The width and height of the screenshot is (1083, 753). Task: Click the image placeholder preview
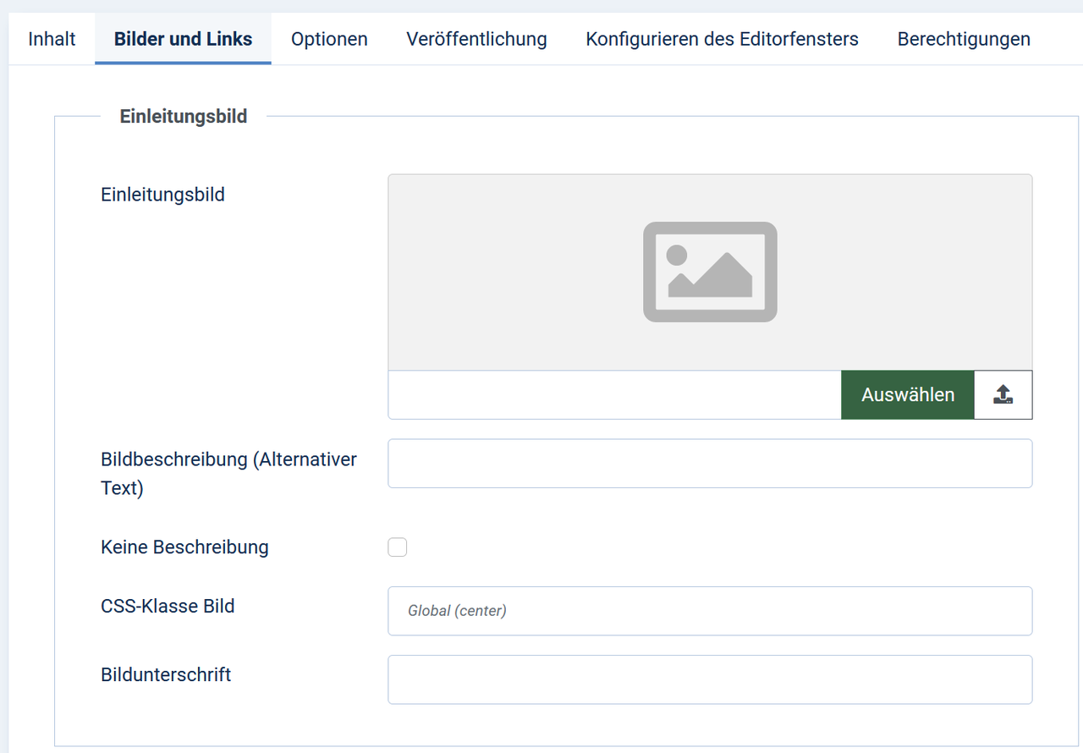click(710, 272)
